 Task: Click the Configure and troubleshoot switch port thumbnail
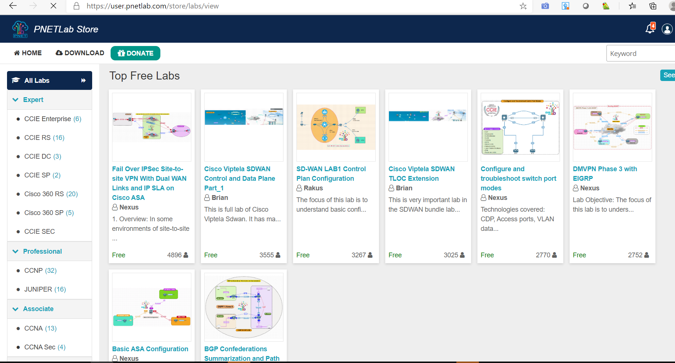(x=520, y=127)
